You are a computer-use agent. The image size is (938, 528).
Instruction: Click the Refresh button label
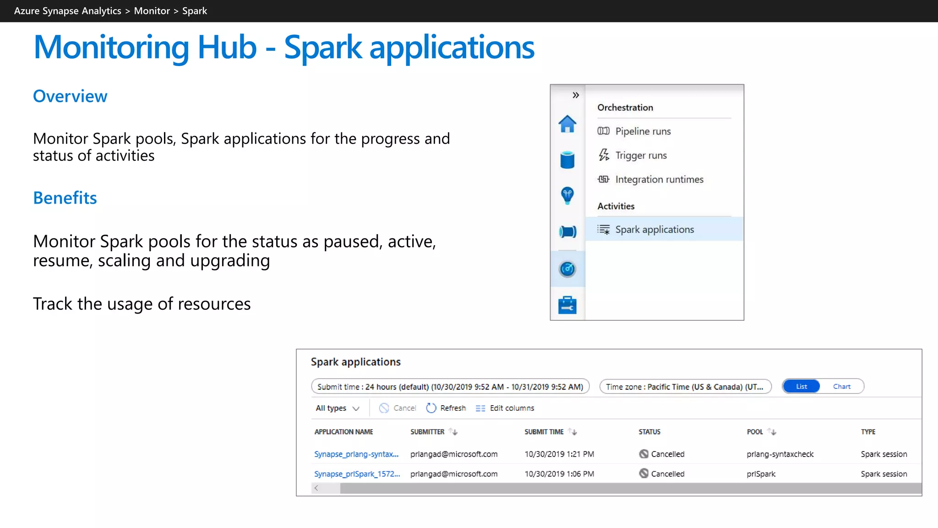(453, 408)
